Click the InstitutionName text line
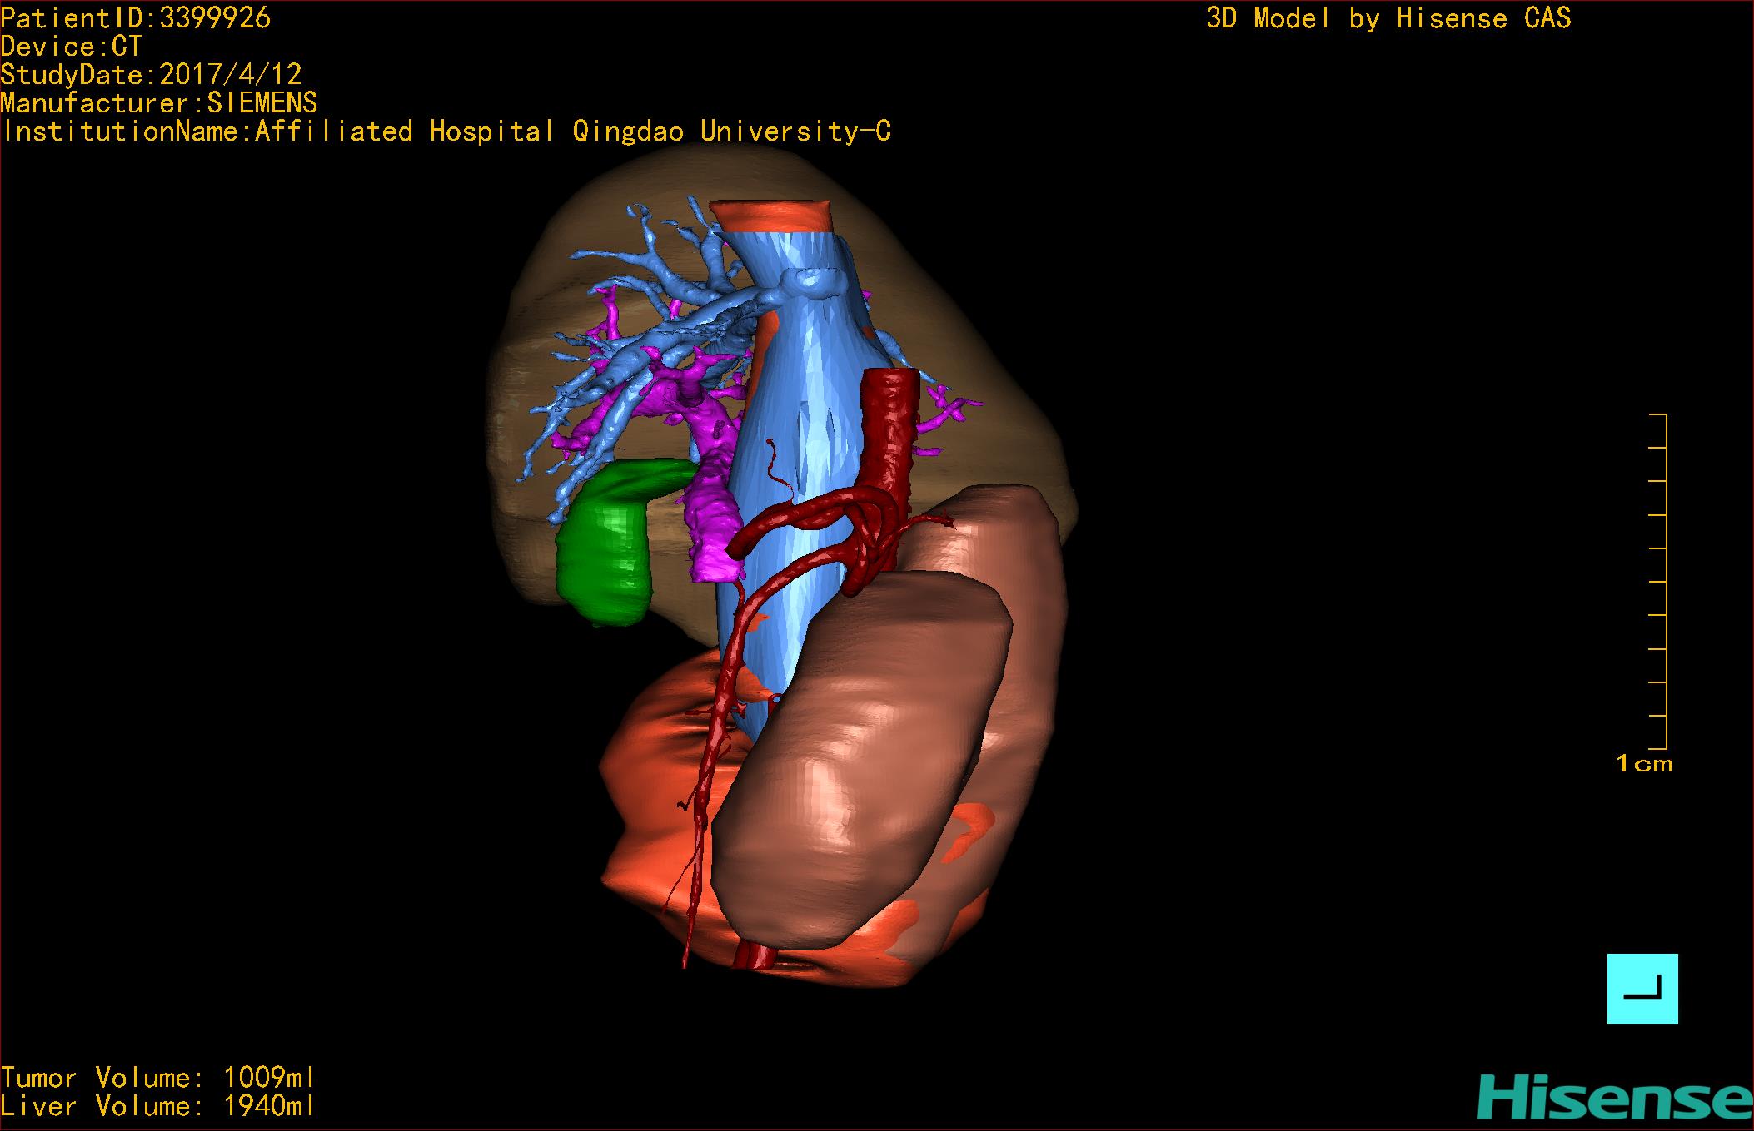 click(x=446, y=131)
